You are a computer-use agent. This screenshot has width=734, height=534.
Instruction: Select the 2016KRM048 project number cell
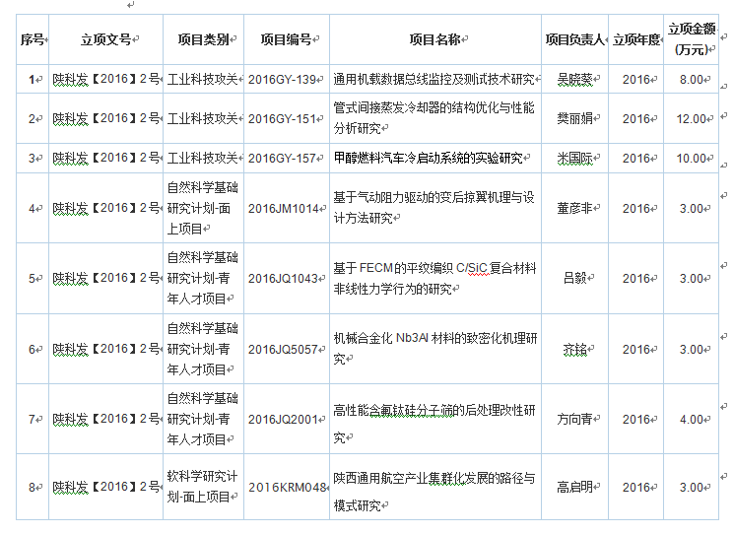pos(287,487)
